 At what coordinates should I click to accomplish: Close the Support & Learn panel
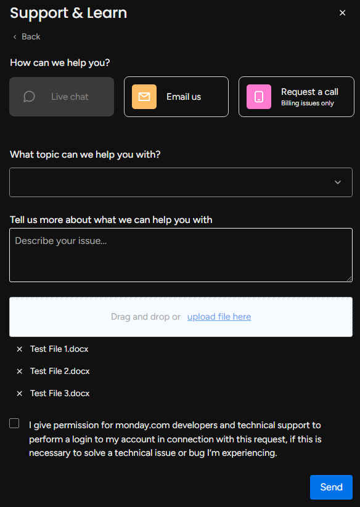342,13
